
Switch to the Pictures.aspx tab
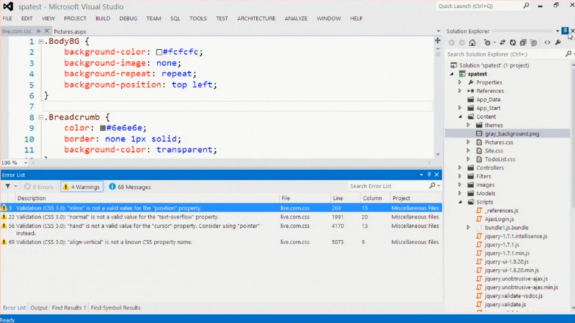tap(70, 32)
